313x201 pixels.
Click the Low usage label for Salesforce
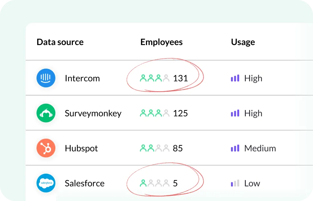tap(252, 183)
